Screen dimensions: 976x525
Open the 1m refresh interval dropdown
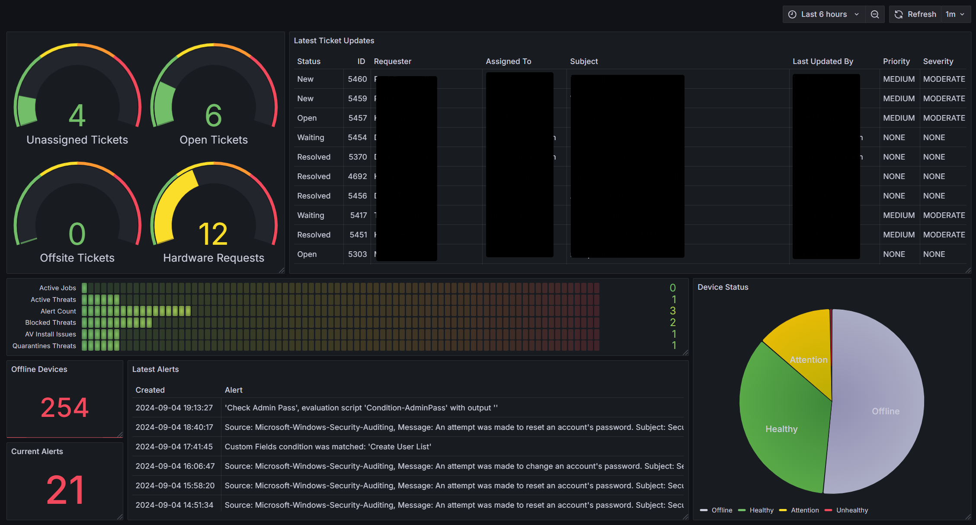[x=955, y=14]
